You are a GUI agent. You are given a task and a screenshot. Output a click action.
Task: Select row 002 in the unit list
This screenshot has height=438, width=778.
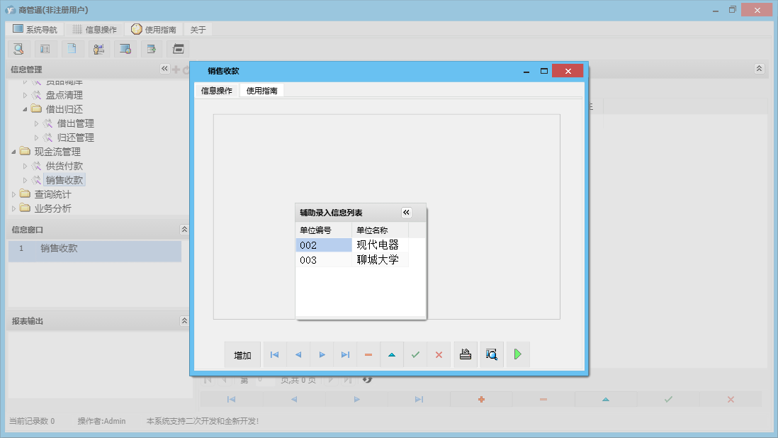click(x=324, y=245)
